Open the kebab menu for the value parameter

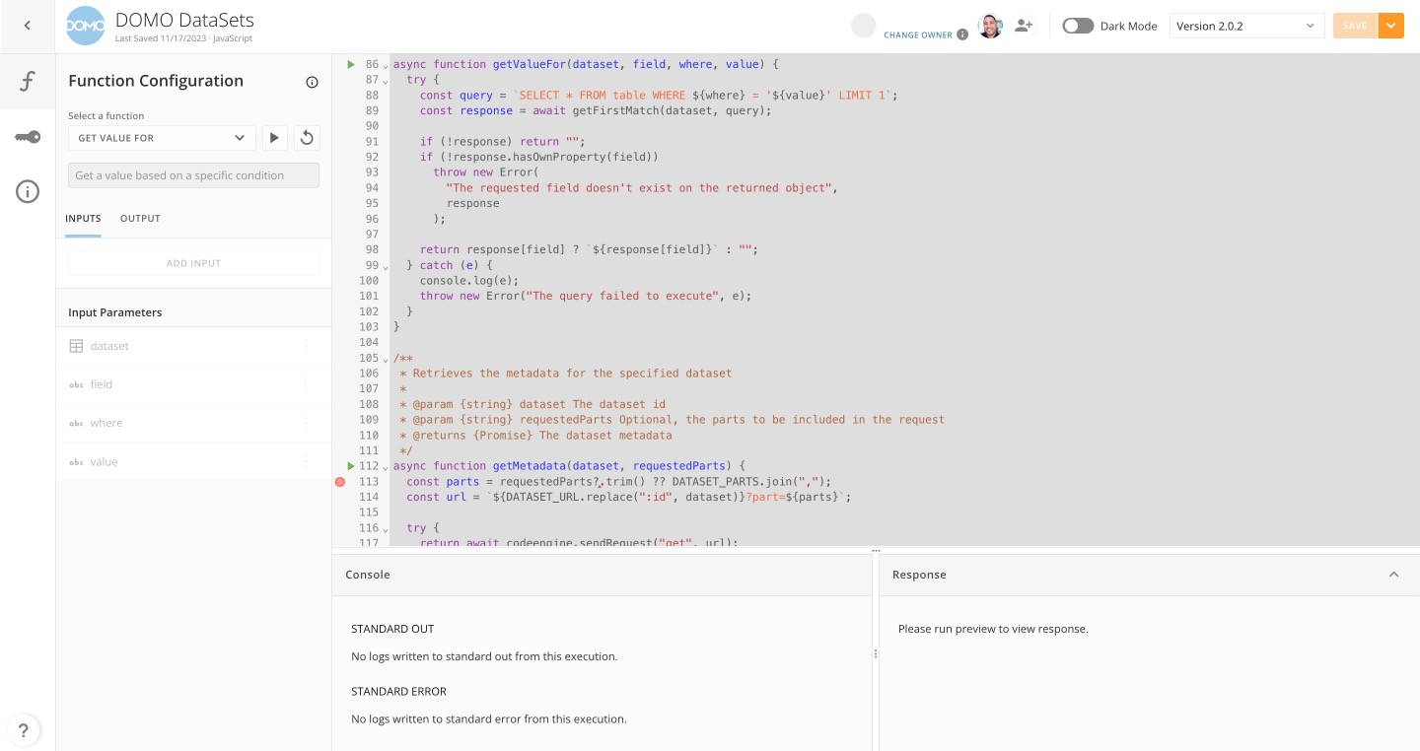[x=306, y=461]
